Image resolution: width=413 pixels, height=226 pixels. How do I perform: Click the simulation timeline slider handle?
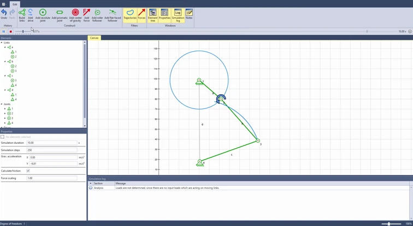tap(23, 32)
